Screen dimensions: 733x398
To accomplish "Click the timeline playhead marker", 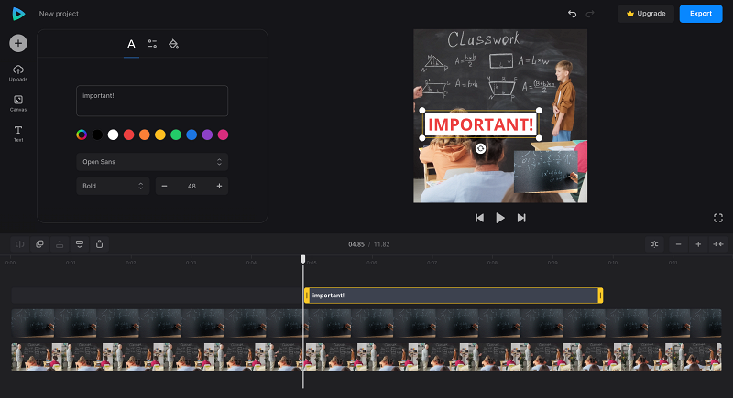I will [x=303, y=259].
